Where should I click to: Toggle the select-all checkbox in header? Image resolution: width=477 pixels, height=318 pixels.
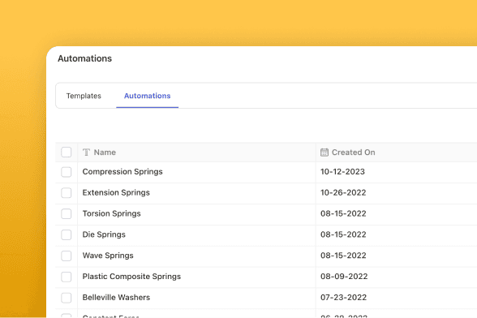(x=67, y=153)
